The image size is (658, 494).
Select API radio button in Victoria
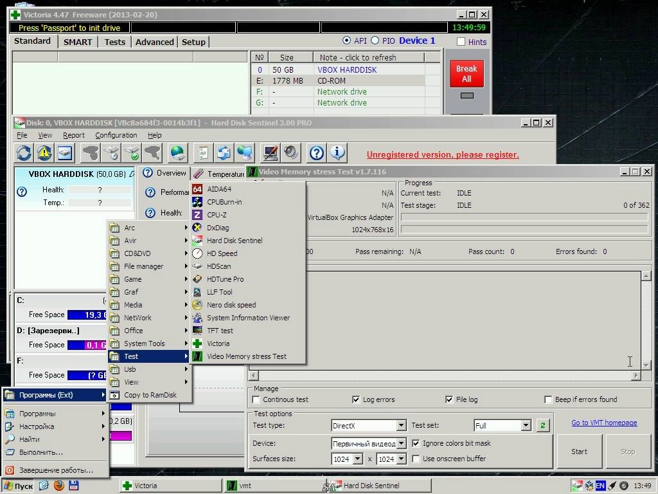click(x=346, y=41)
